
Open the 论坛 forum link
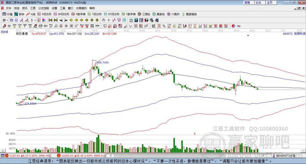click(x=258, y=2)
